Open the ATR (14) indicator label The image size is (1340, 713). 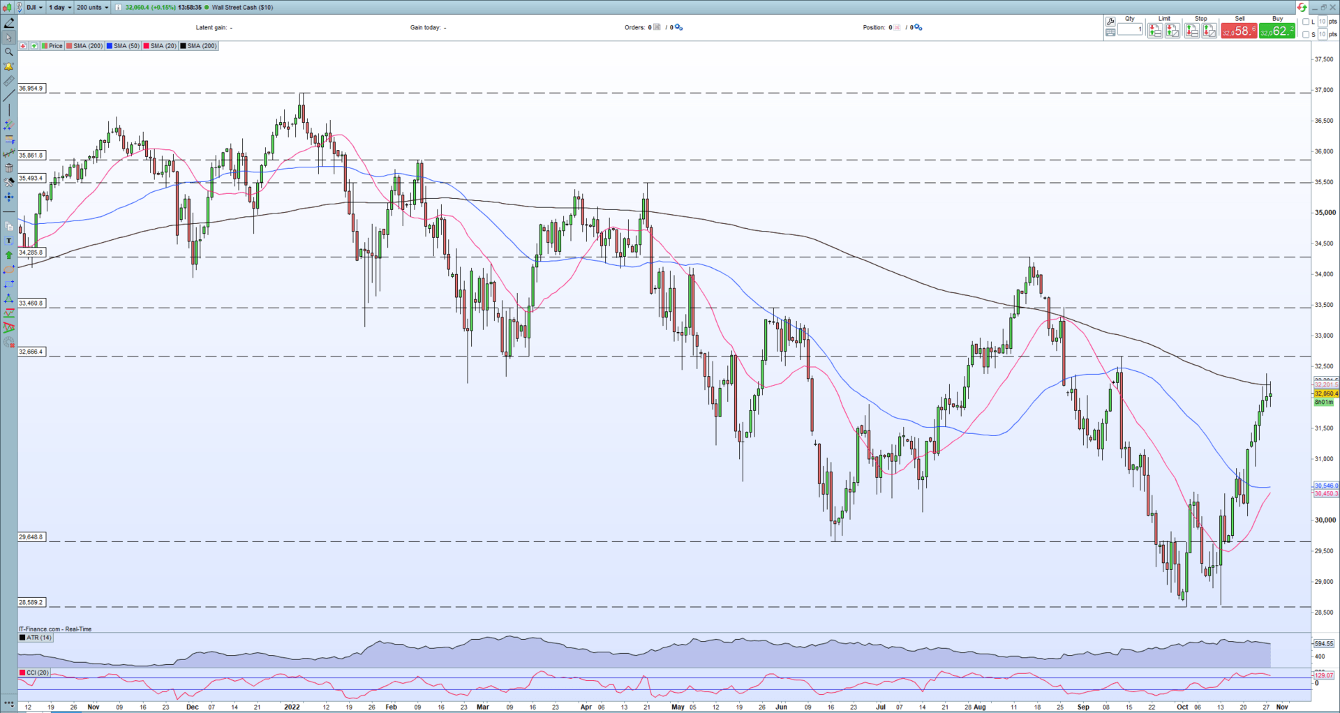click(36, 638)
